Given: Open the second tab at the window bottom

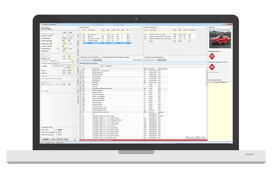Looking at the screenshot, I should [x=50, y=143].
